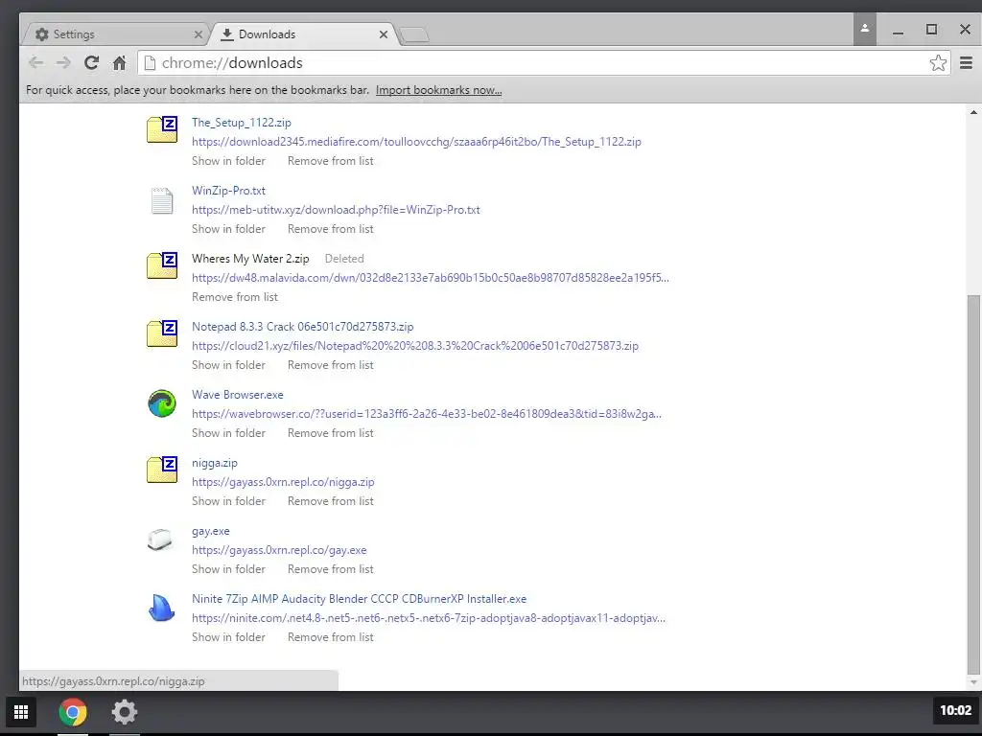Screen dimensions: 982x736
Task: Select the Downloads tab
Action: tap(302, 34)
